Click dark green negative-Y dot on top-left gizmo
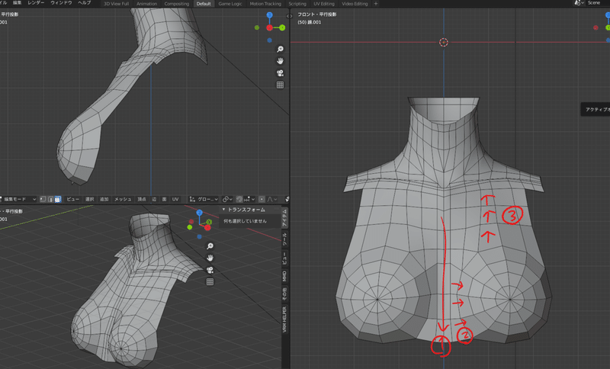The width and height of the screenshot is (610, 369). [257, 27]
